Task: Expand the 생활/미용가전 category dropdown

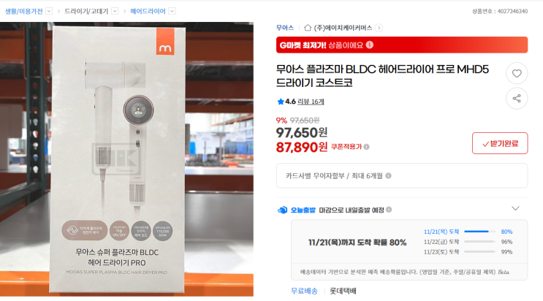Action: [x=49, y=11]
